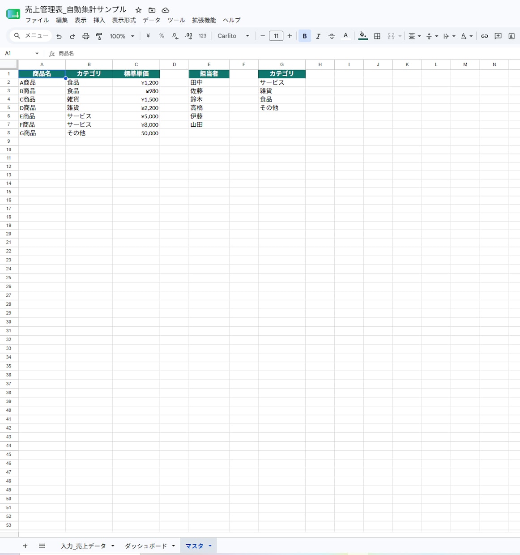Increase decimal places
This screenshot has width=520, height=555.
pos(189,36)
